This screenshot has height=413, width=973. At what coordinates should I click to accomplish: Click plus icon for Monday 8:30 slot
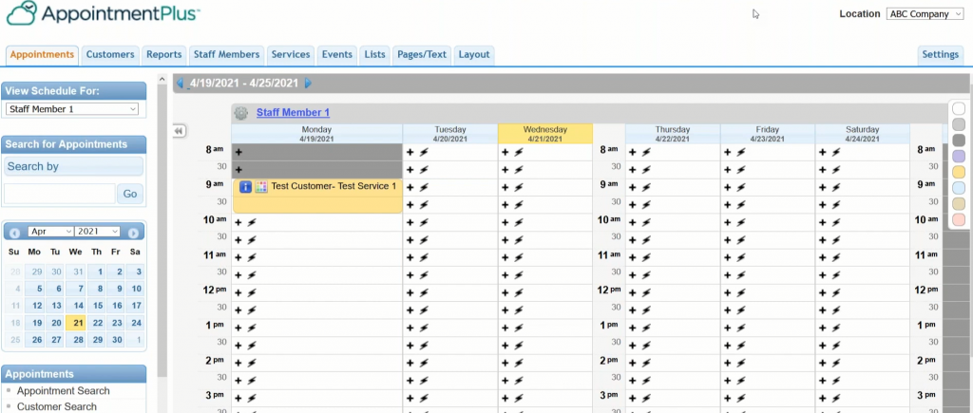238,169
